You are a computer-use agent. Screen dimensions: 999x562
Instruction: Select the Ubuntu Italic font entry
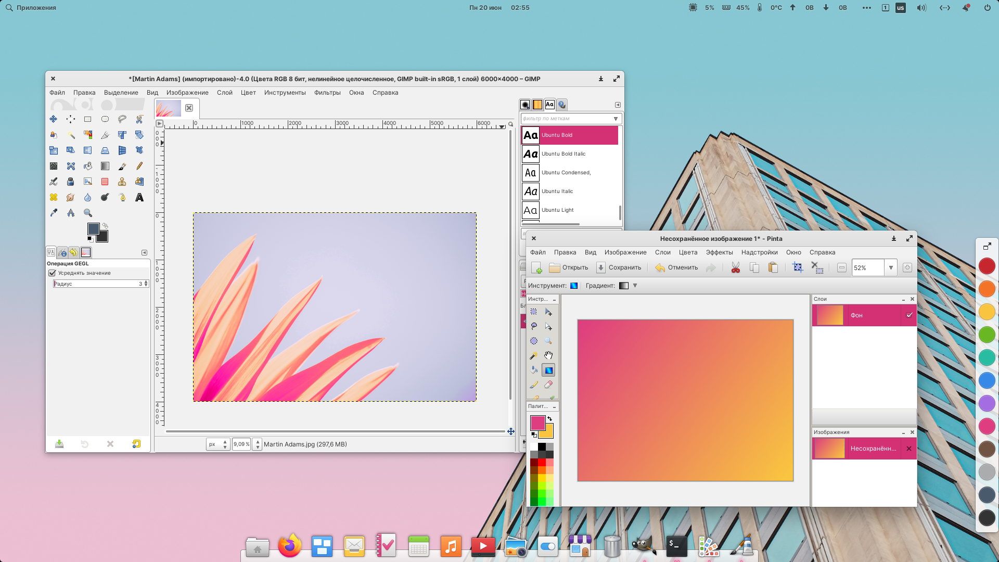pos(557,191)
